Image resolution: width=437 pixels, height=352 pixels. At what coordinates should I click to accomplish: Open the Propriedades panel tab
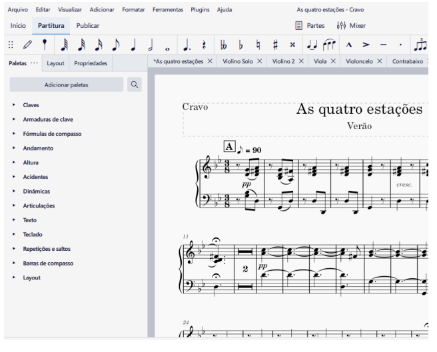click(91, 63)
